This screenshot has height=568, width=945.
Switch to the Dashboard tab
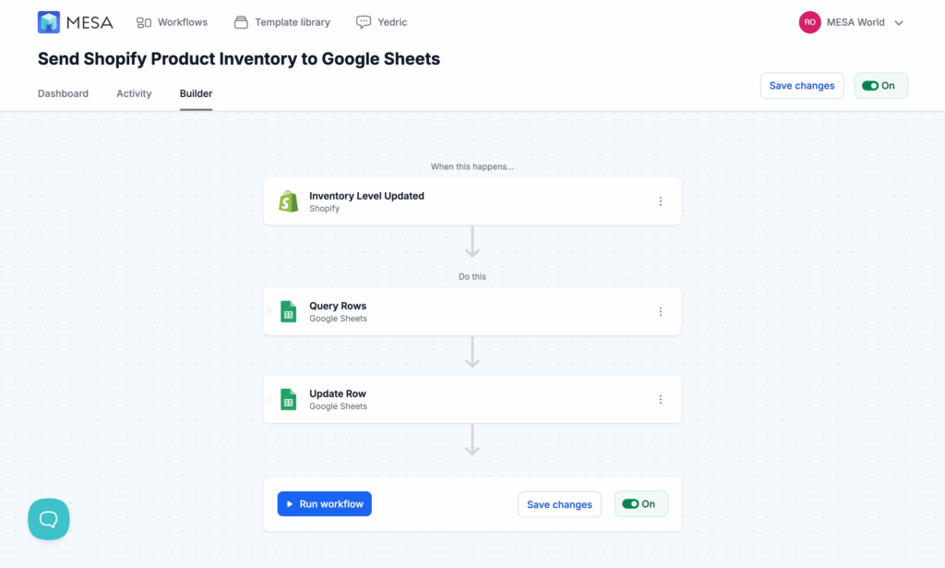[64, 93]
